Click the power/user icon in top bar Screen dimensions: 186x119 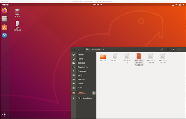tap(180, 5)
